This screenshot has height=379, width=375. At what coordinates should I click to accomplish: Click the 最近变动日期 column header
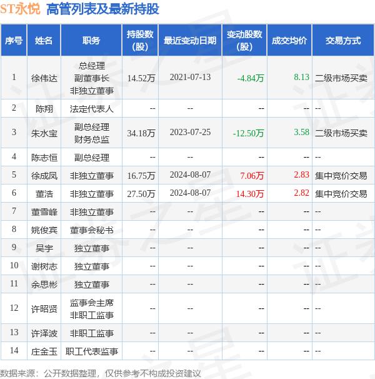click(190, 41)
